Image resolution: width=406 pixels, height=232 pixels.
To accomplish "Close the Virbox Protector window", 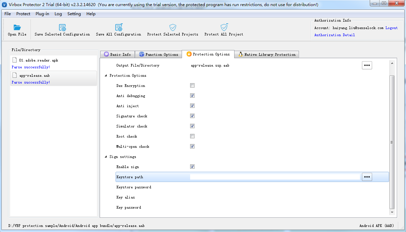I will tap(397, 3).
